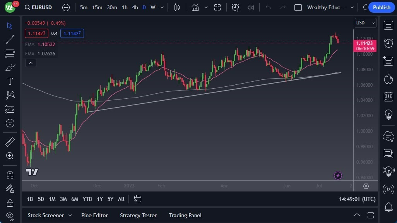This screenshot has height=223, width=397.
Task: Open the Indicators menu in the top toolbar
Action: [x=195, y=7]
